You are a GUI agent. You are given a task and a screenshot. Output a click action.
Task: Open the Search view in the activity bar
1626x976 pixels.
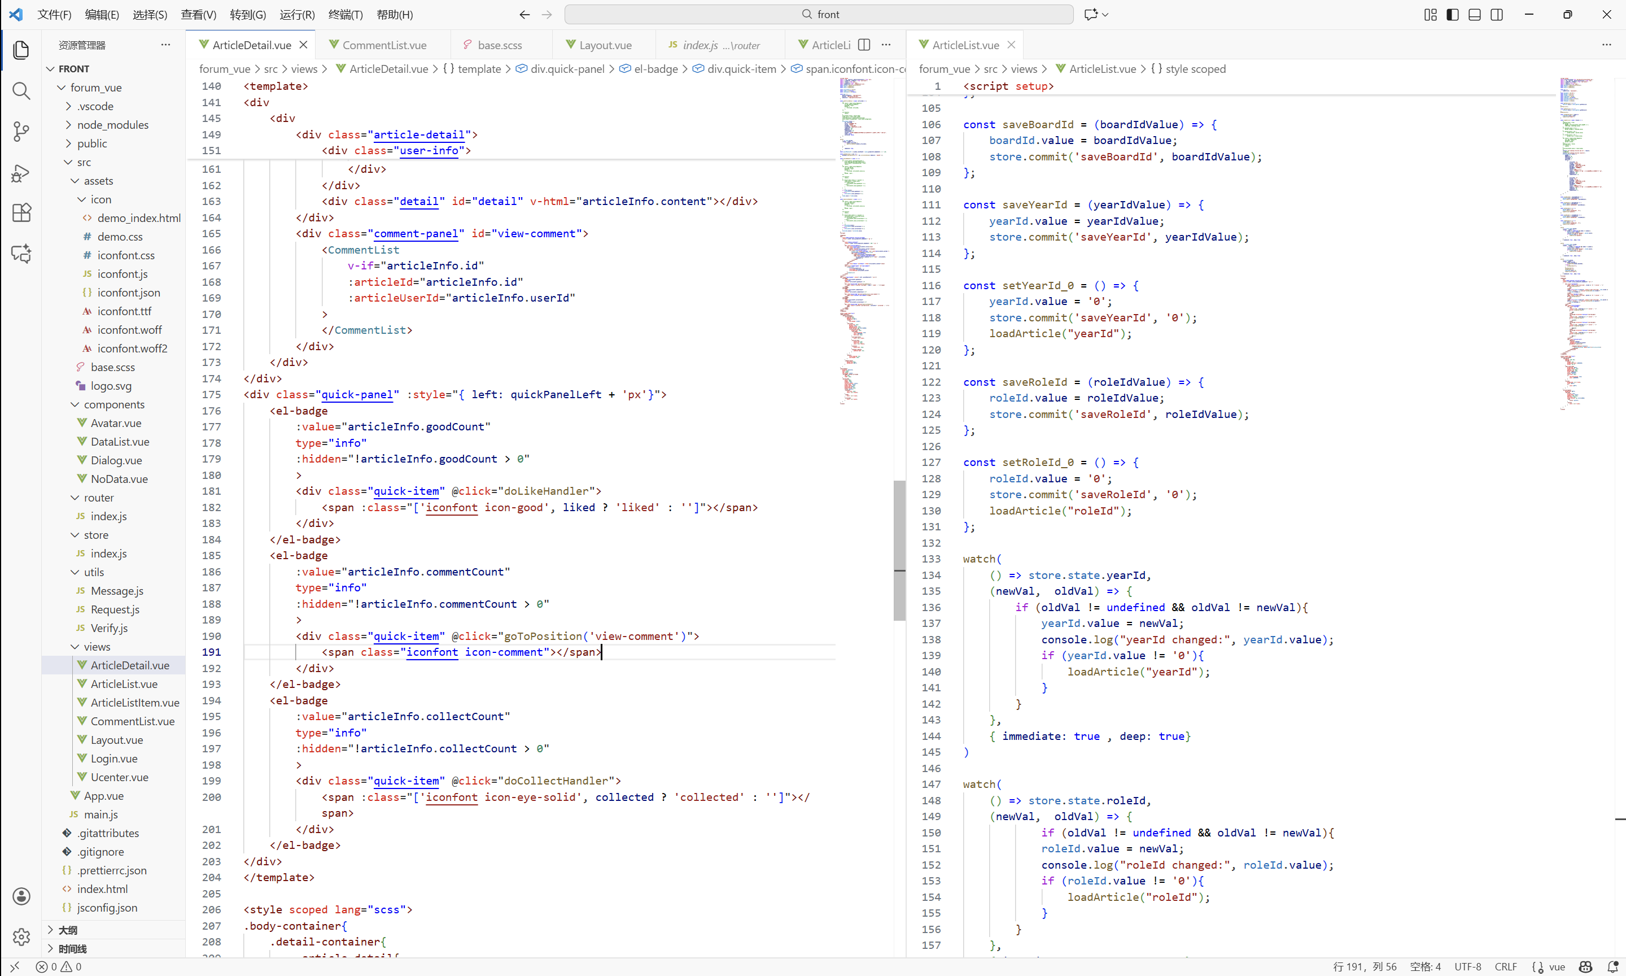(x=21, y=91)
